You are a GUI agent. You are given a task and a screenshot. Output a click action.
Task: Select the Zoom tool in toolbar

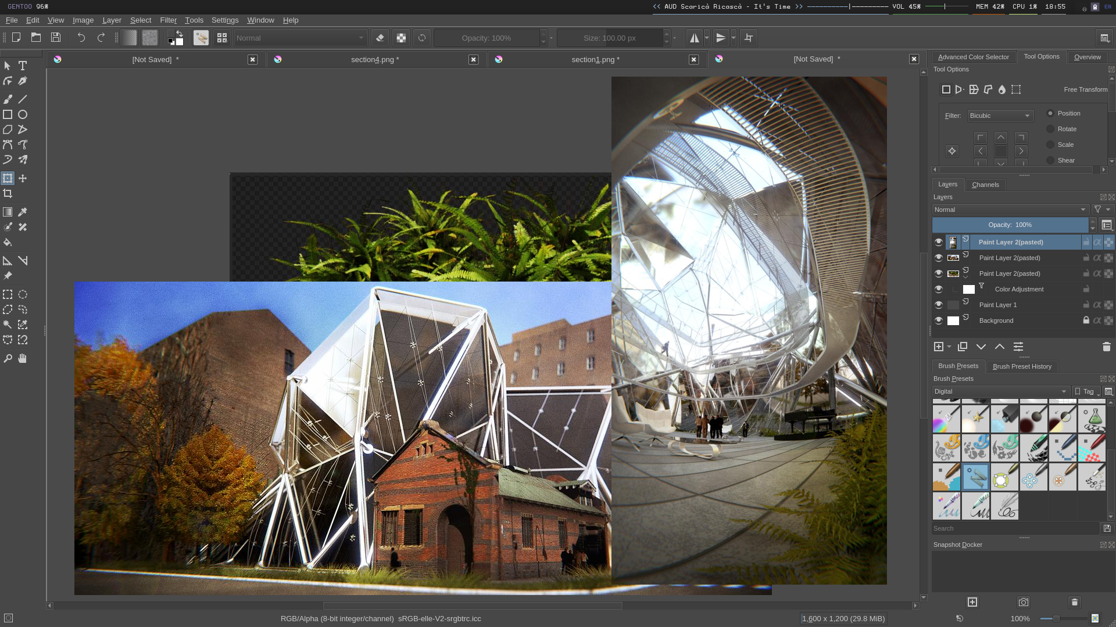pyautogui.click(x=8, y=358)
